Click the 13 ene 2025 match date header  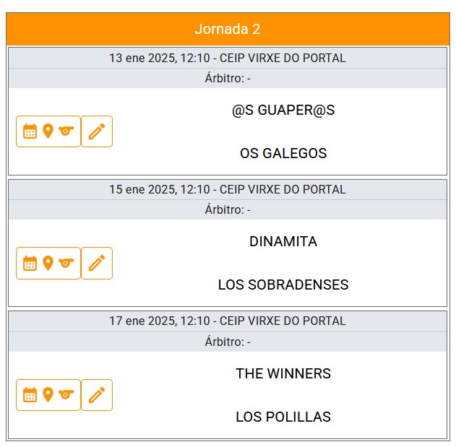click(228, 58)
